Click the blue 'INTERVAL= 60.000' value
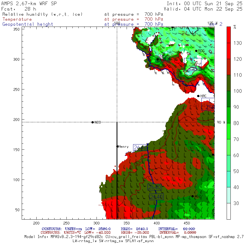 point(176,229)
